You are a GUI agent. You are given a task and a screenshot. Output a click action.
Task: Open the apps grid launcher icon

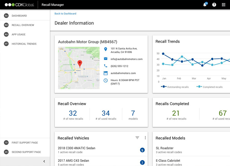click(224, 5)
